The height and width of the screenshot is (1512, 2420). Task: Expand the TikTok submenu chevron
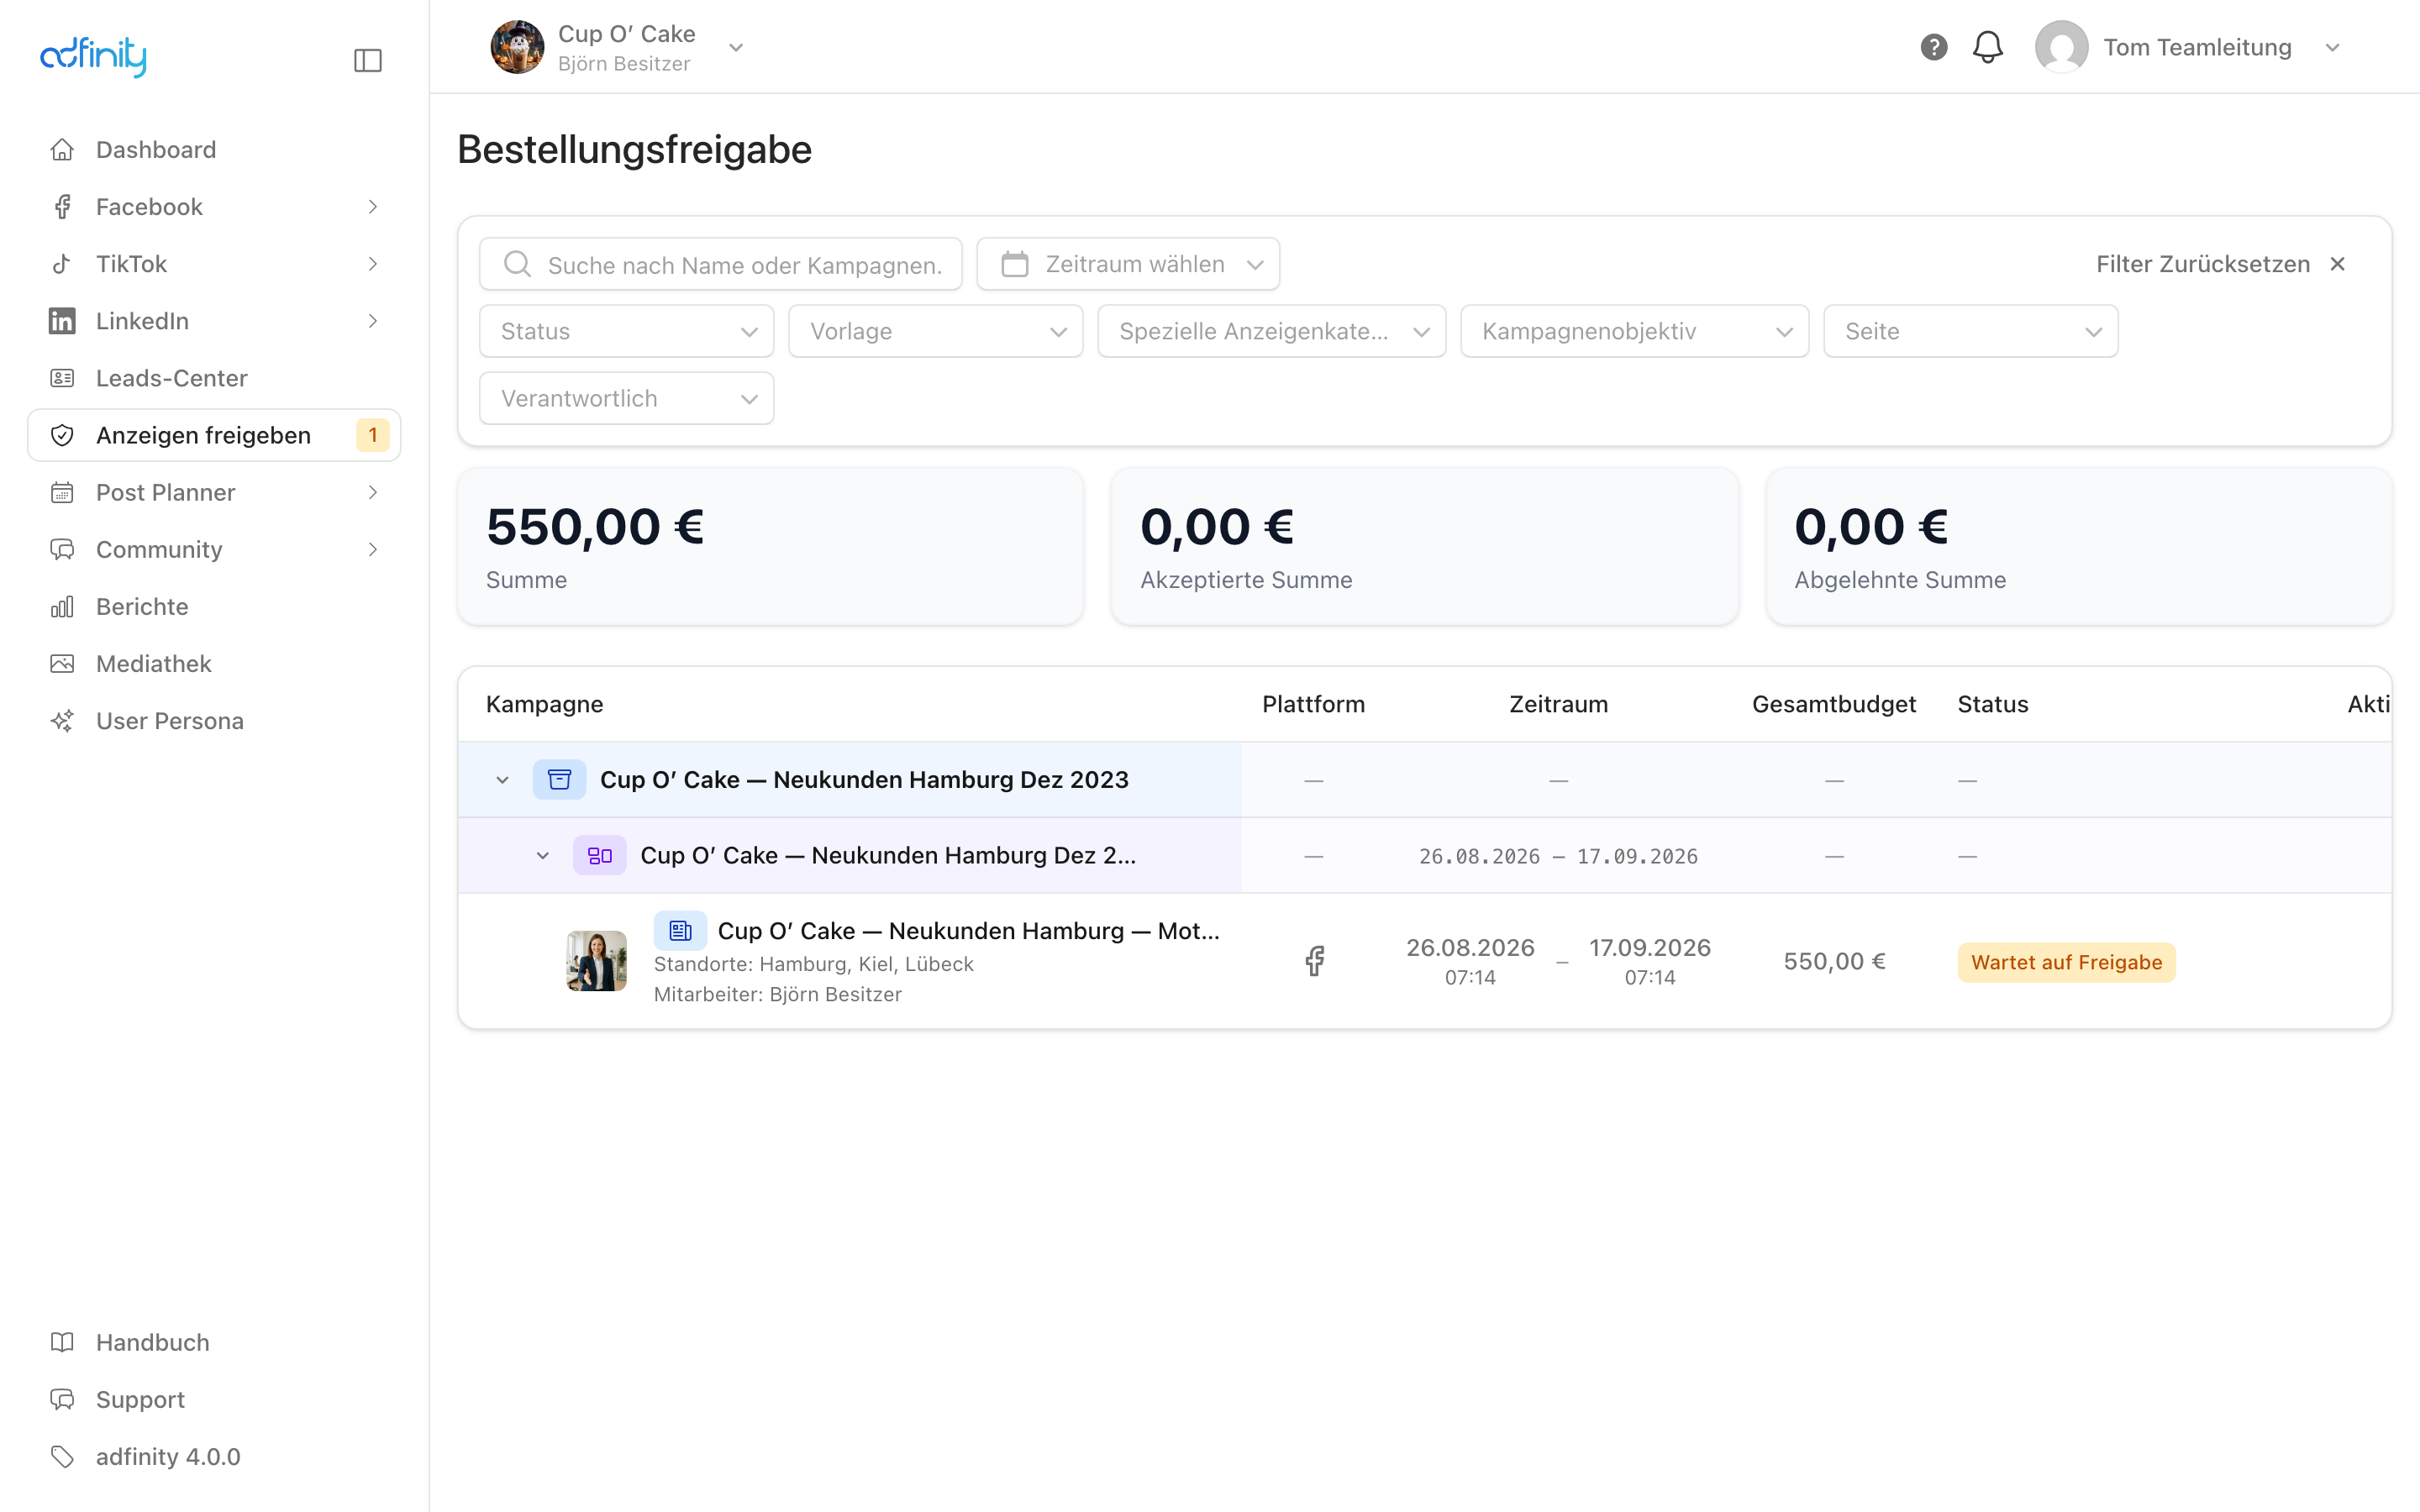(373, 263)
